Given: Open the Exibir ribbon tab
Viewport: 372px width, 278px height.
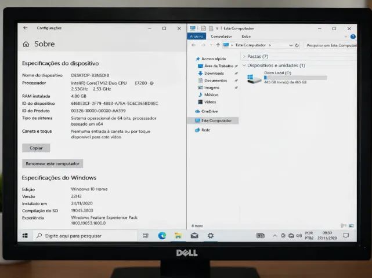Looking at the screenshot, I should coord(246,36).
